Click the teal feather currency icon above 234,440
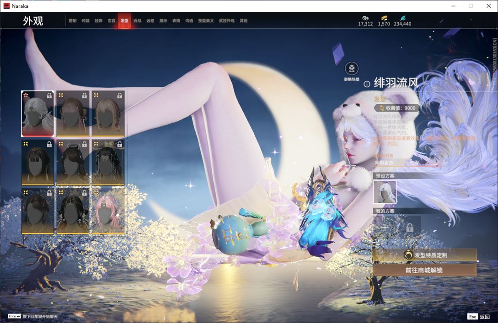 (402, 18)
